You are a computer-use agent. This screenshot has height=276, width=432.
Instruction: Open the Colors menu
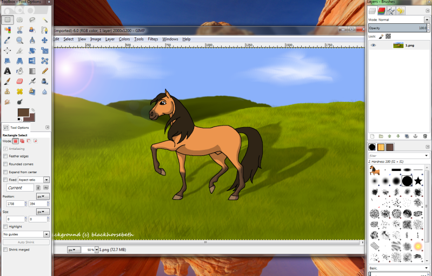coord(124,39)
